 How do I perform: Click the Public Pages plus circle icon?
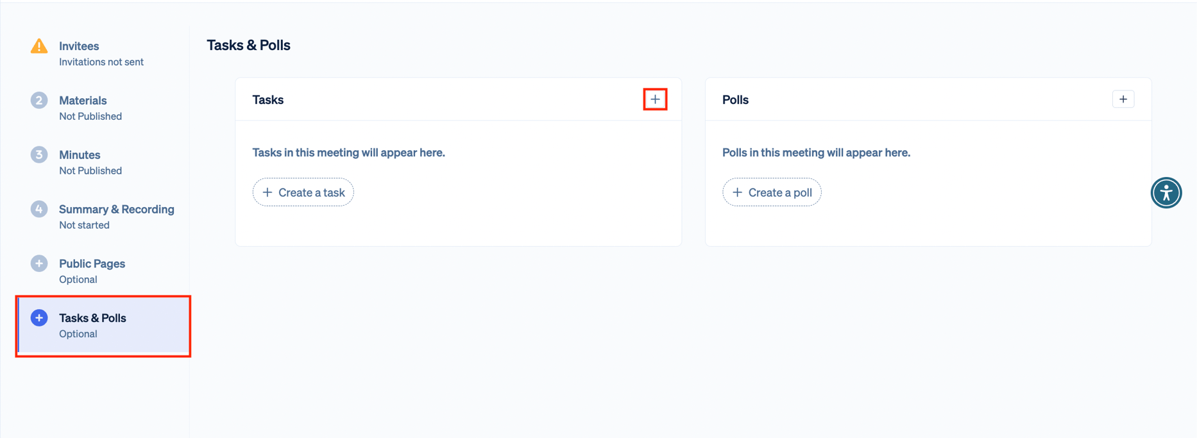click(x=39, y=264)
